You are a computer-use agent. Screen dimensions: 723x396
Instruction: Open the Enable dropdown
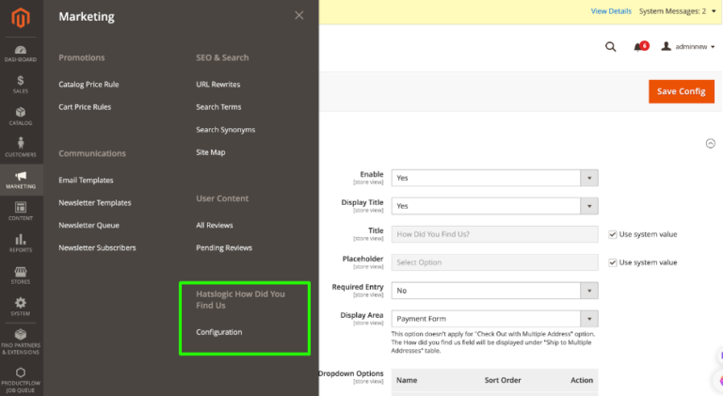(495, 178)
